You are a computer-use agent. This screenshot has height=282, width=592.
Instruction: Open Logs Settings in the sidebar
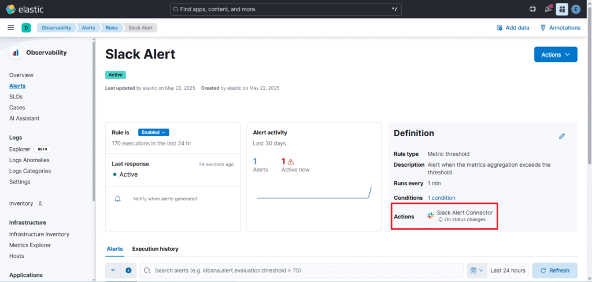coord(20,181)
